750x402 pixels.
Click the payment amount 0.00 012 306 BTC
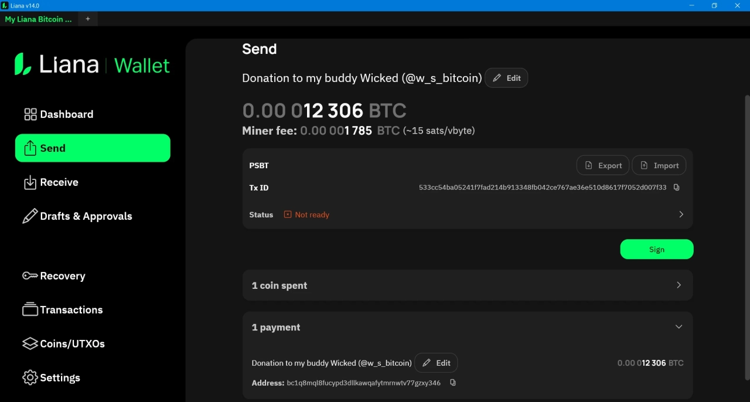click(x=650, y=363)
